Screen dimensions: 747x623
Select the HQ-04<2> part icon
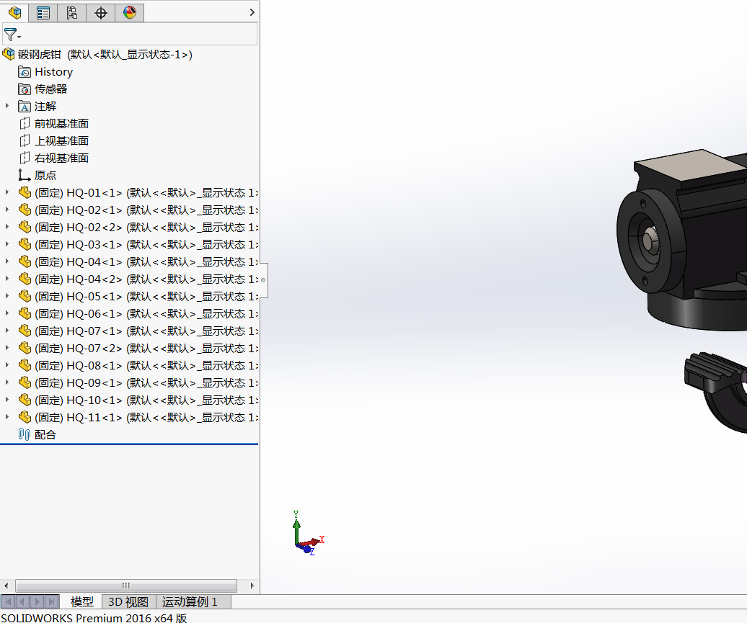pyautogui.click(x=25, y=279)
